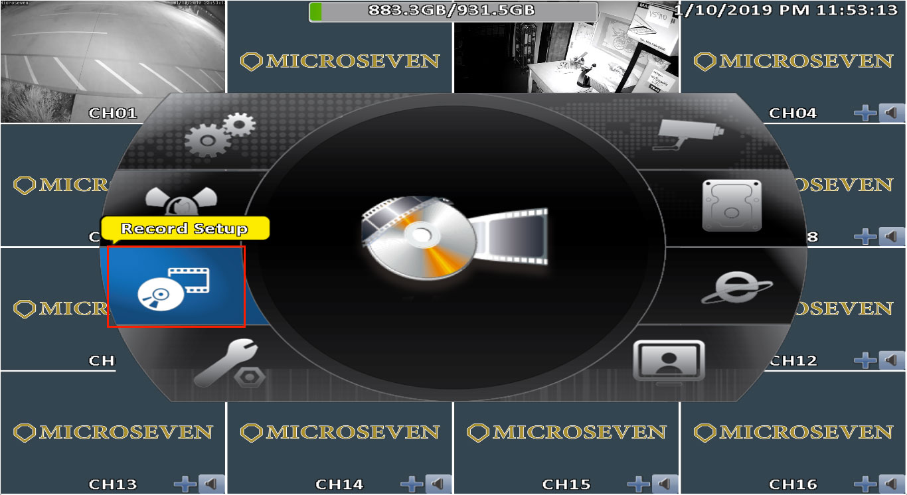Click the CH04 channel label
Screen dimensions: 907x495
[793, 113]
